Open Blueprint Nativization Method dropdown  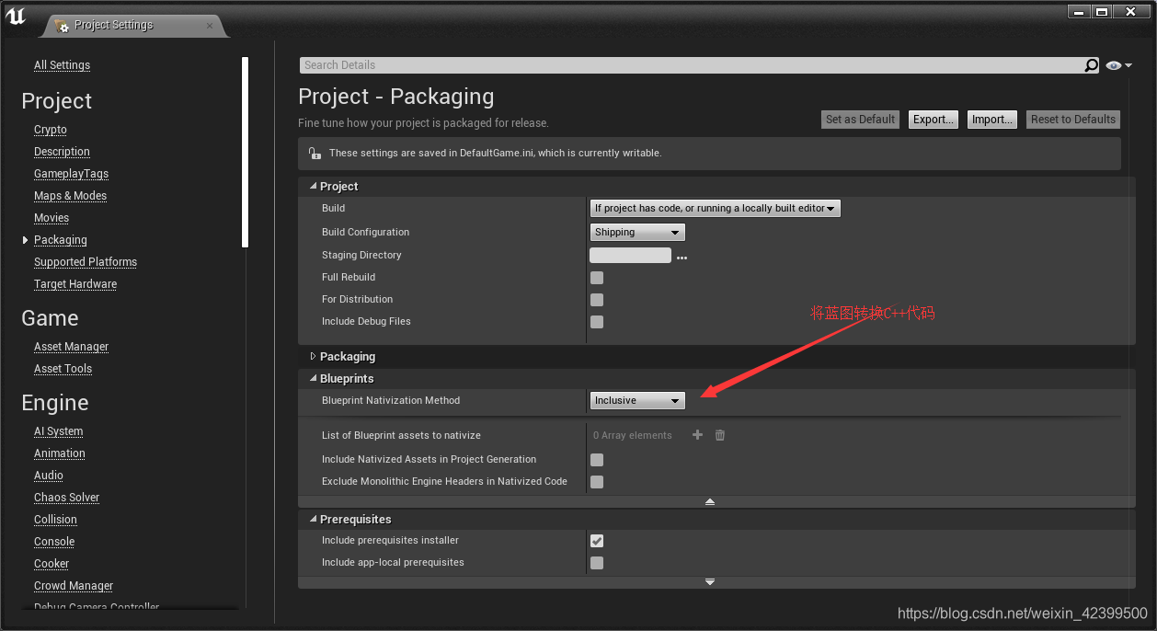[637, 400]
